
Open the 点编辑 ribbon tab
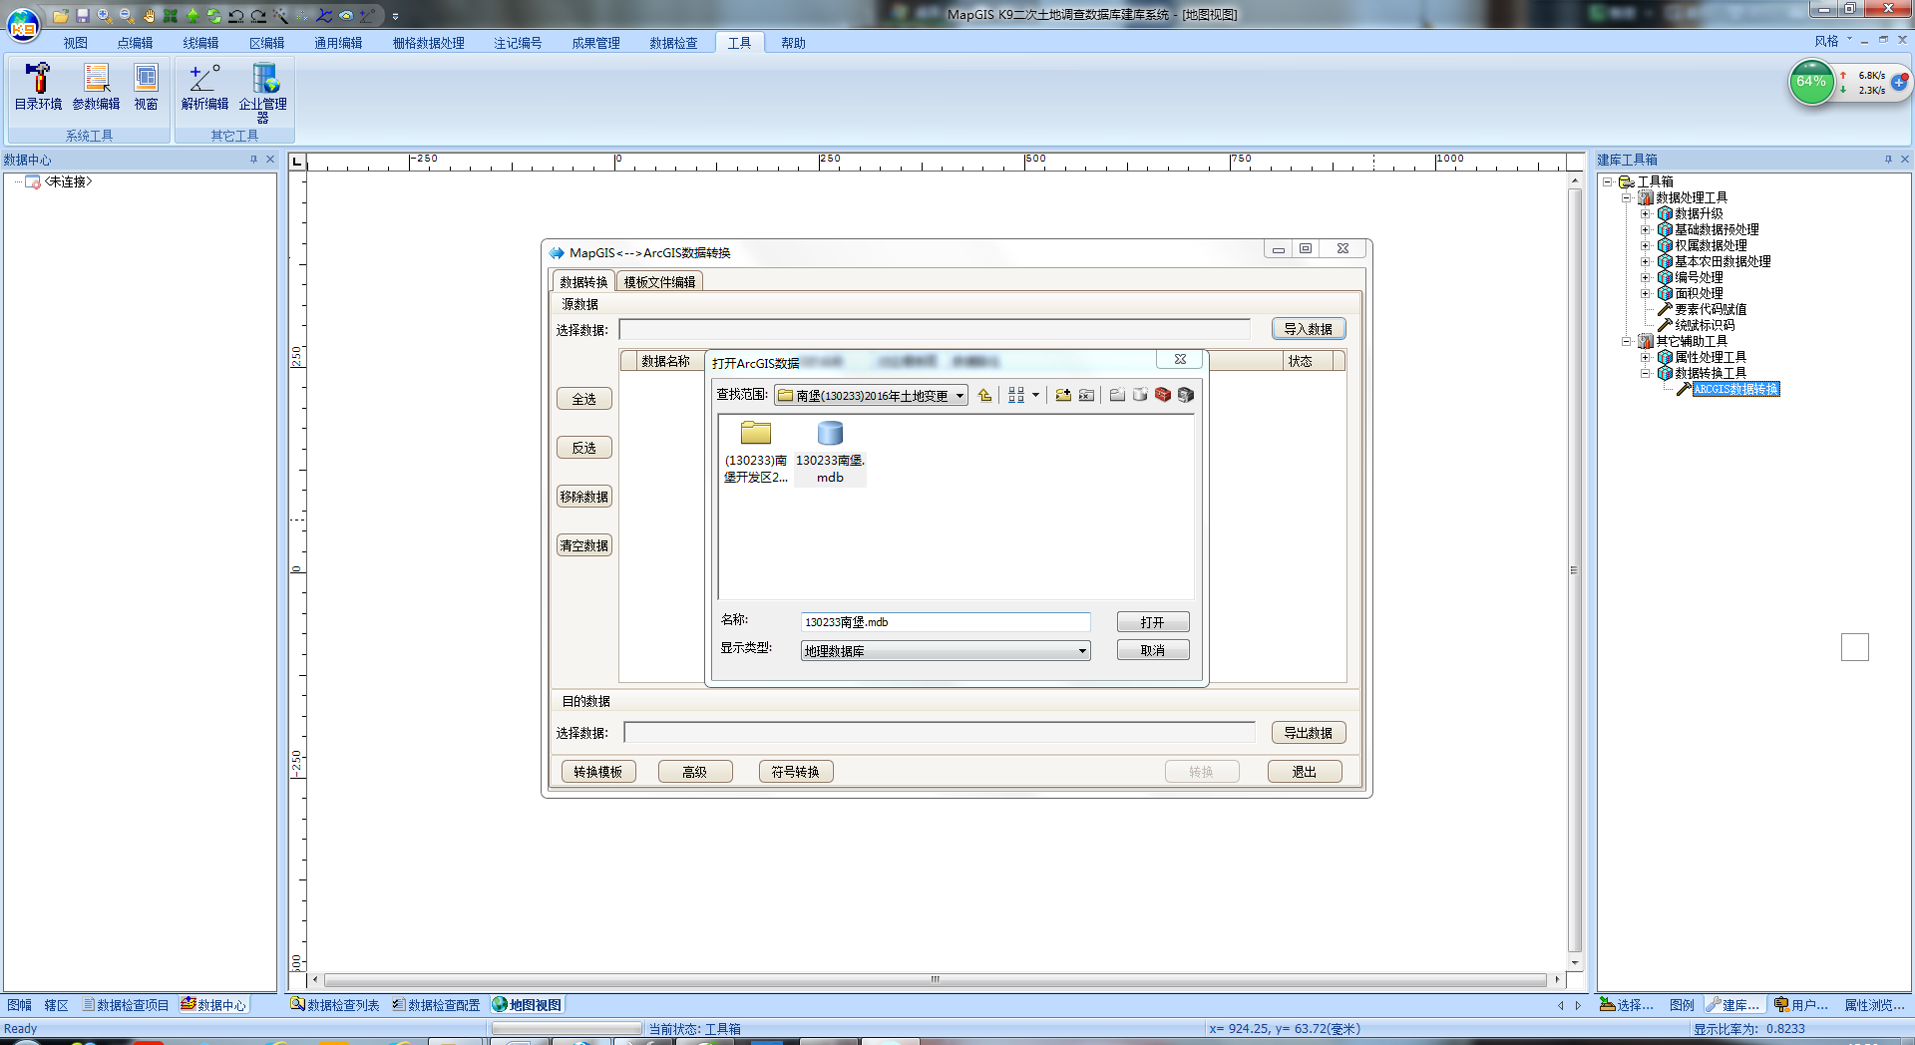point(135,43)
